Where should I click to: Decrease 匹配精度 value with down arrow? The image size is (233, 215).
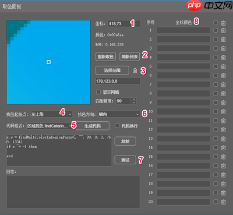(x=133, y=103)
